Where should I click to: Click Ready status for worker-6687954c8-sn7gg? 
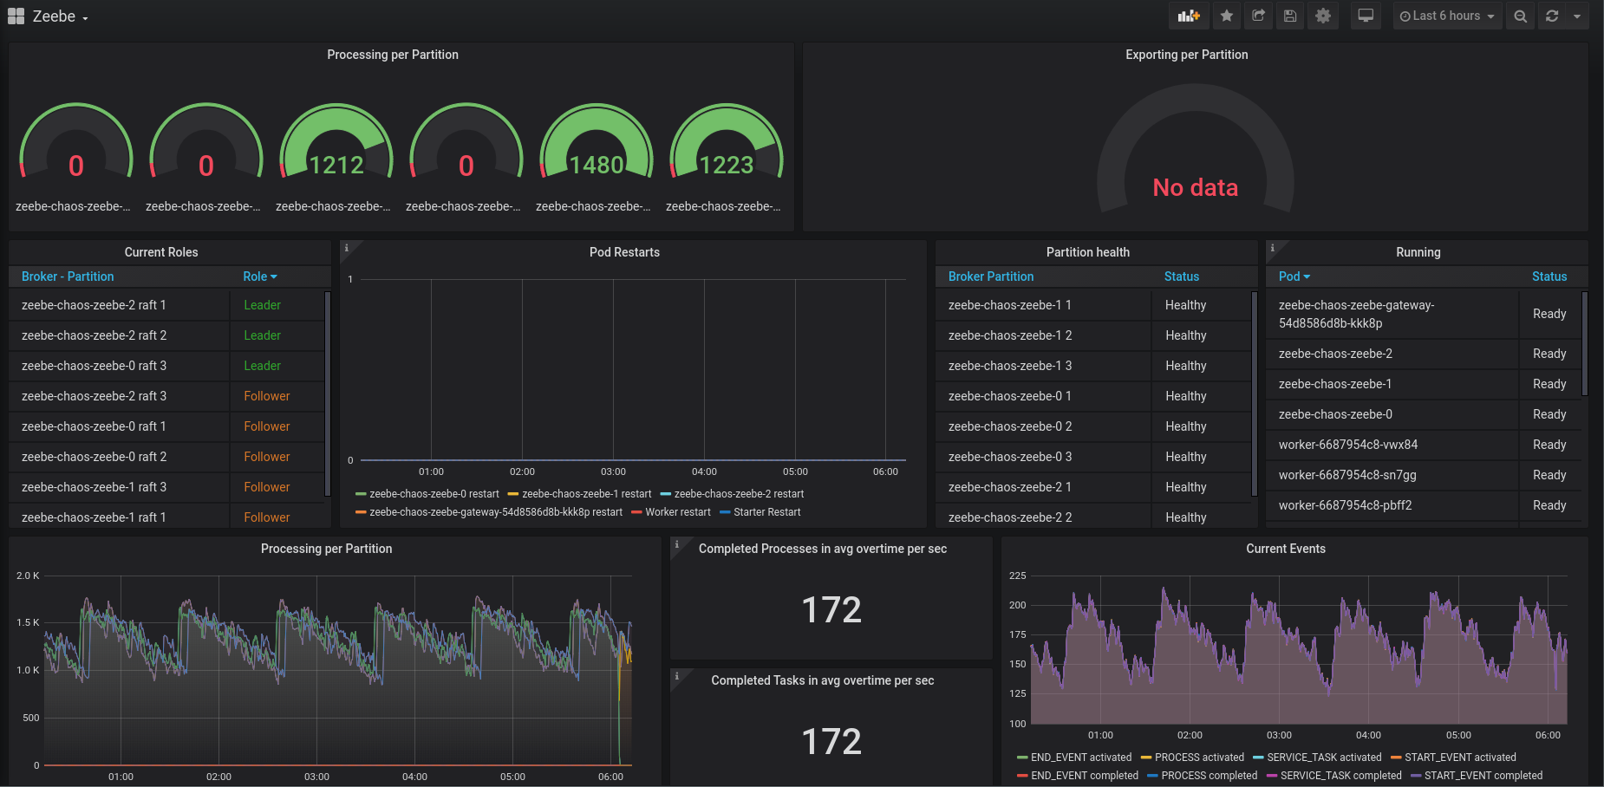point(1549,475)
